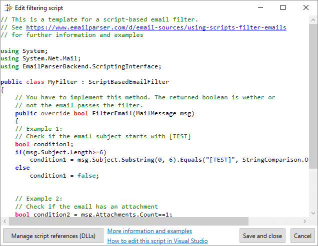Click 'bool condition1;' declaration
This screenshot has height=246, width=318.
click(44, 144)
